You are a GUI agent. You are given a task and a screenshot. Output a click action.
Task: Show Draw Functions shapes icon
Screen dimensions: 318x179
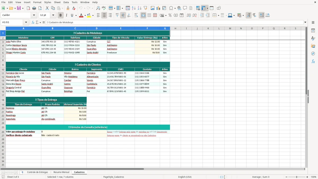[219, 8]
